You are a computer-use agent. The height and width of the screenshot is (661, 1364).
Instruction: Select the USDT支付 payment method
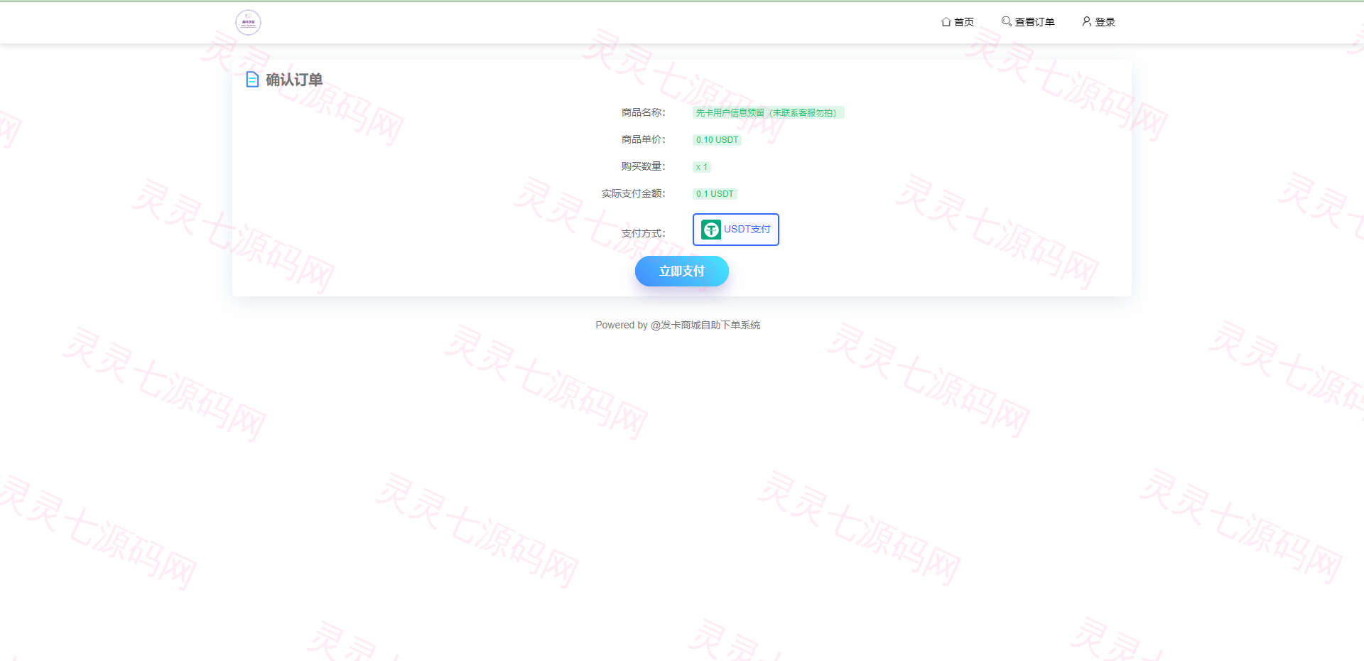736,230
